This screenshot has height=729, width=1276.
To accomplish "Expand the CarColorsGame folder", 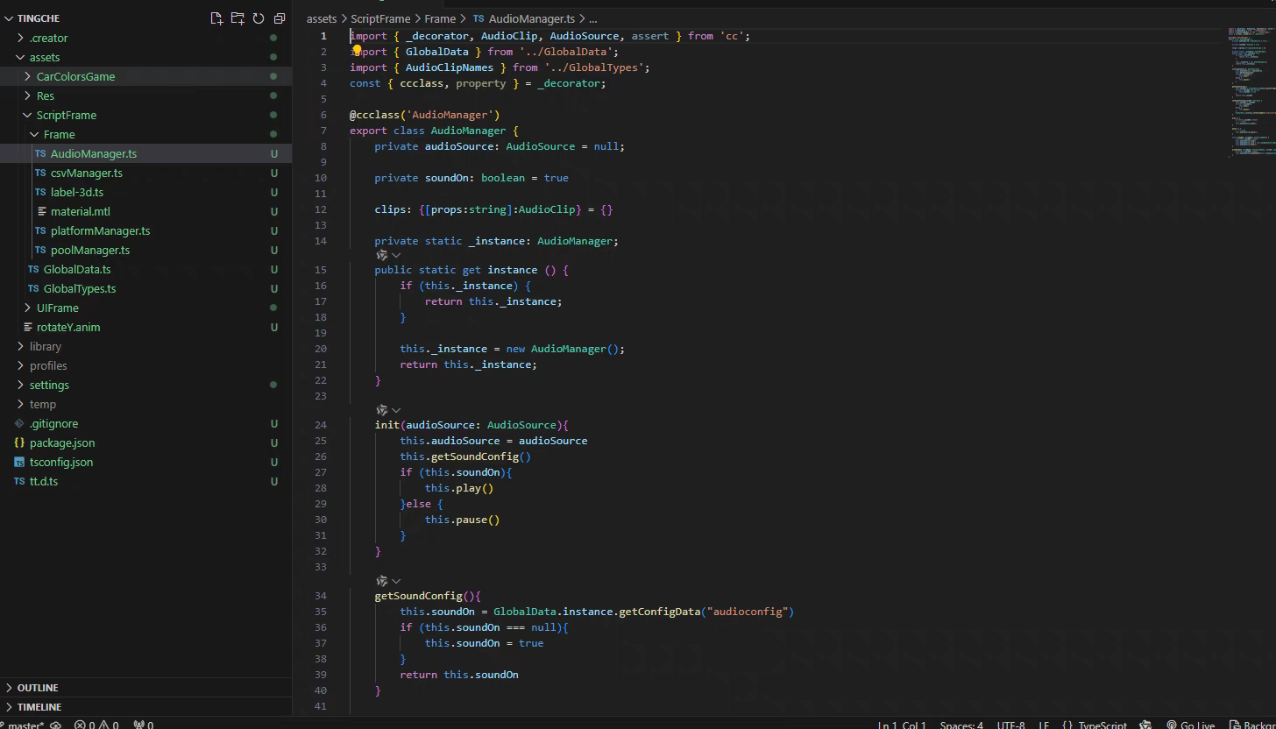I will coord(75,76).
